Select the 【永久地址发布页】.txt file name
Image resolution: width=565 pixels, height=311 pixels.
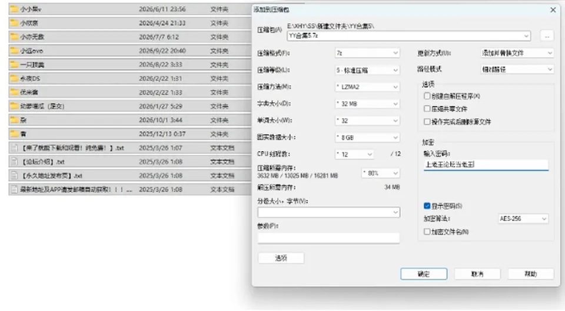pos(52,176)
